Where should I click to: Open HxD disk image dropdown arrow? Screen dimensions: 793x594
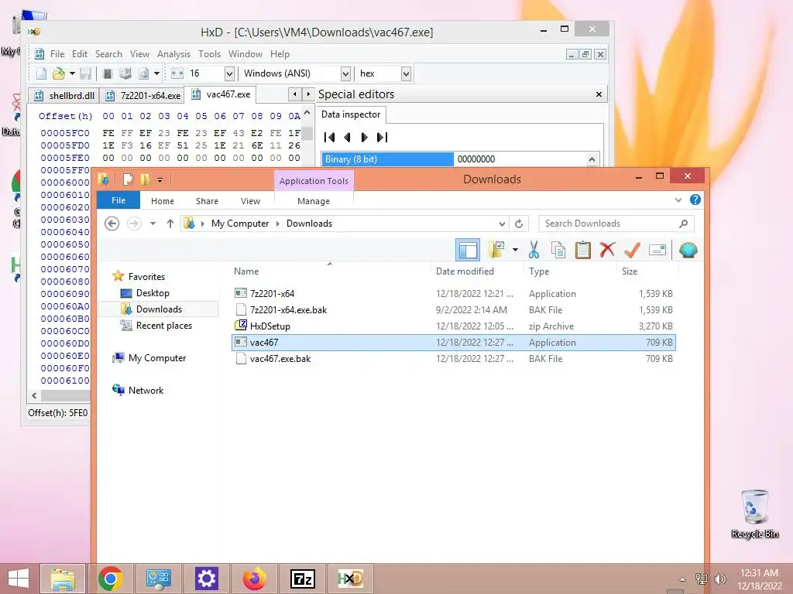pos(156,73)
